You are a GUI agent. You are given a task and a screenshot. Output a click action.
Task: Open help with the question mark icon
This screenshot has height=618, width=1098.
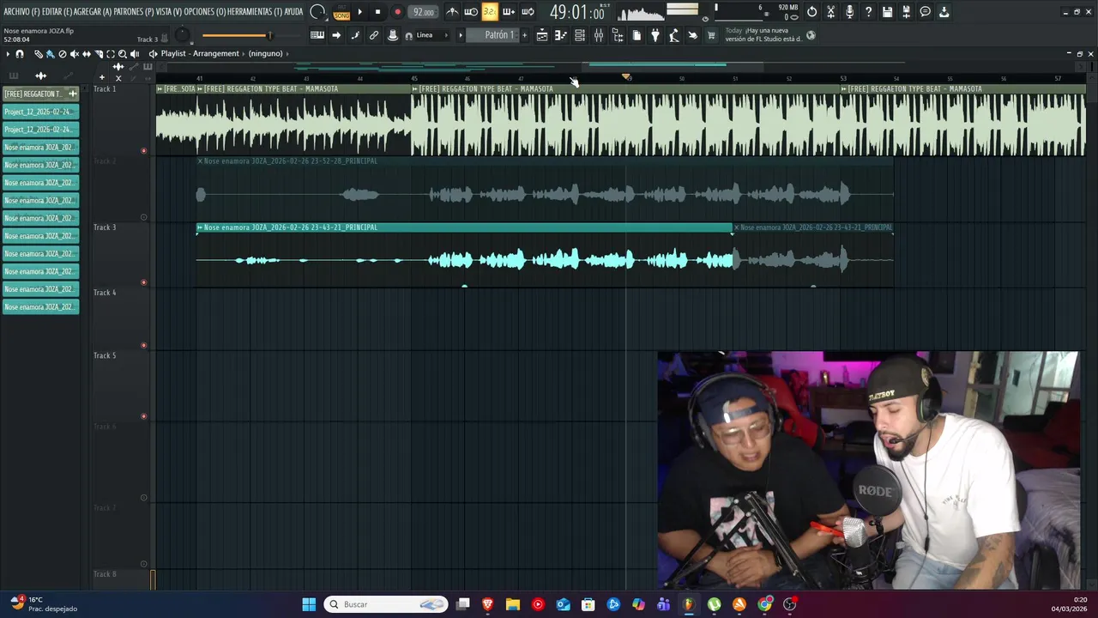[868, 12]
